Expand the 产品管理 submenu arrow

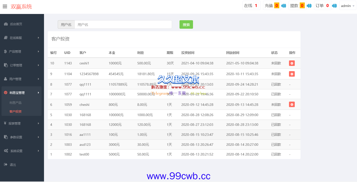[38, 51]
